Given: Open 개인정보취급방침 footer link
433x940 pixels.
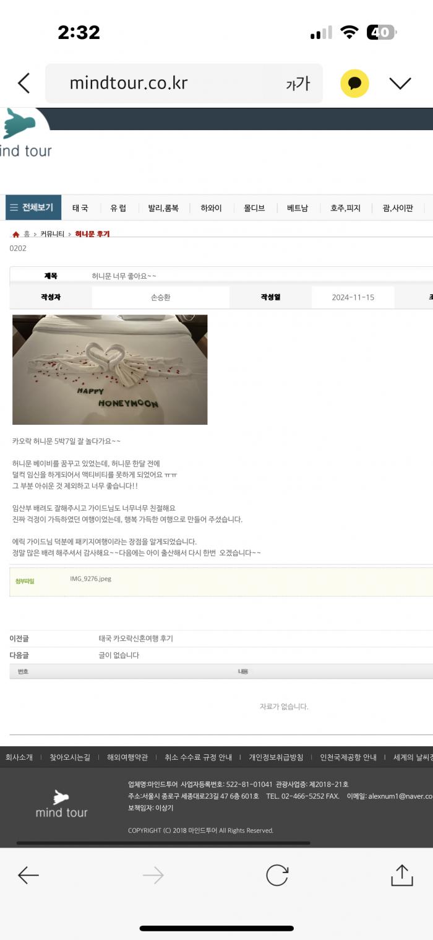Looking at the screenshot, I should pyautogui.click(x=276, y=757).
